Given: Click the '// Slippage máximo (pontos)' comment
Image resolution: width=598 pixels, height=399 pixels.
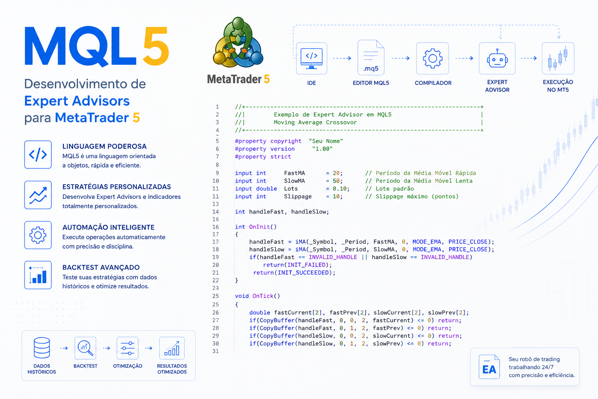Looking at the screenshot, I should point(412,196).
